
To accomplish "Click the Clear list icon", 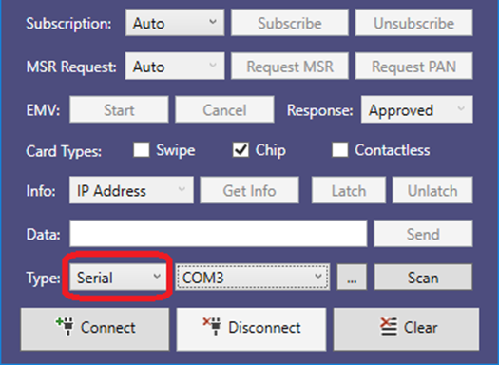I will pos(389,326).
